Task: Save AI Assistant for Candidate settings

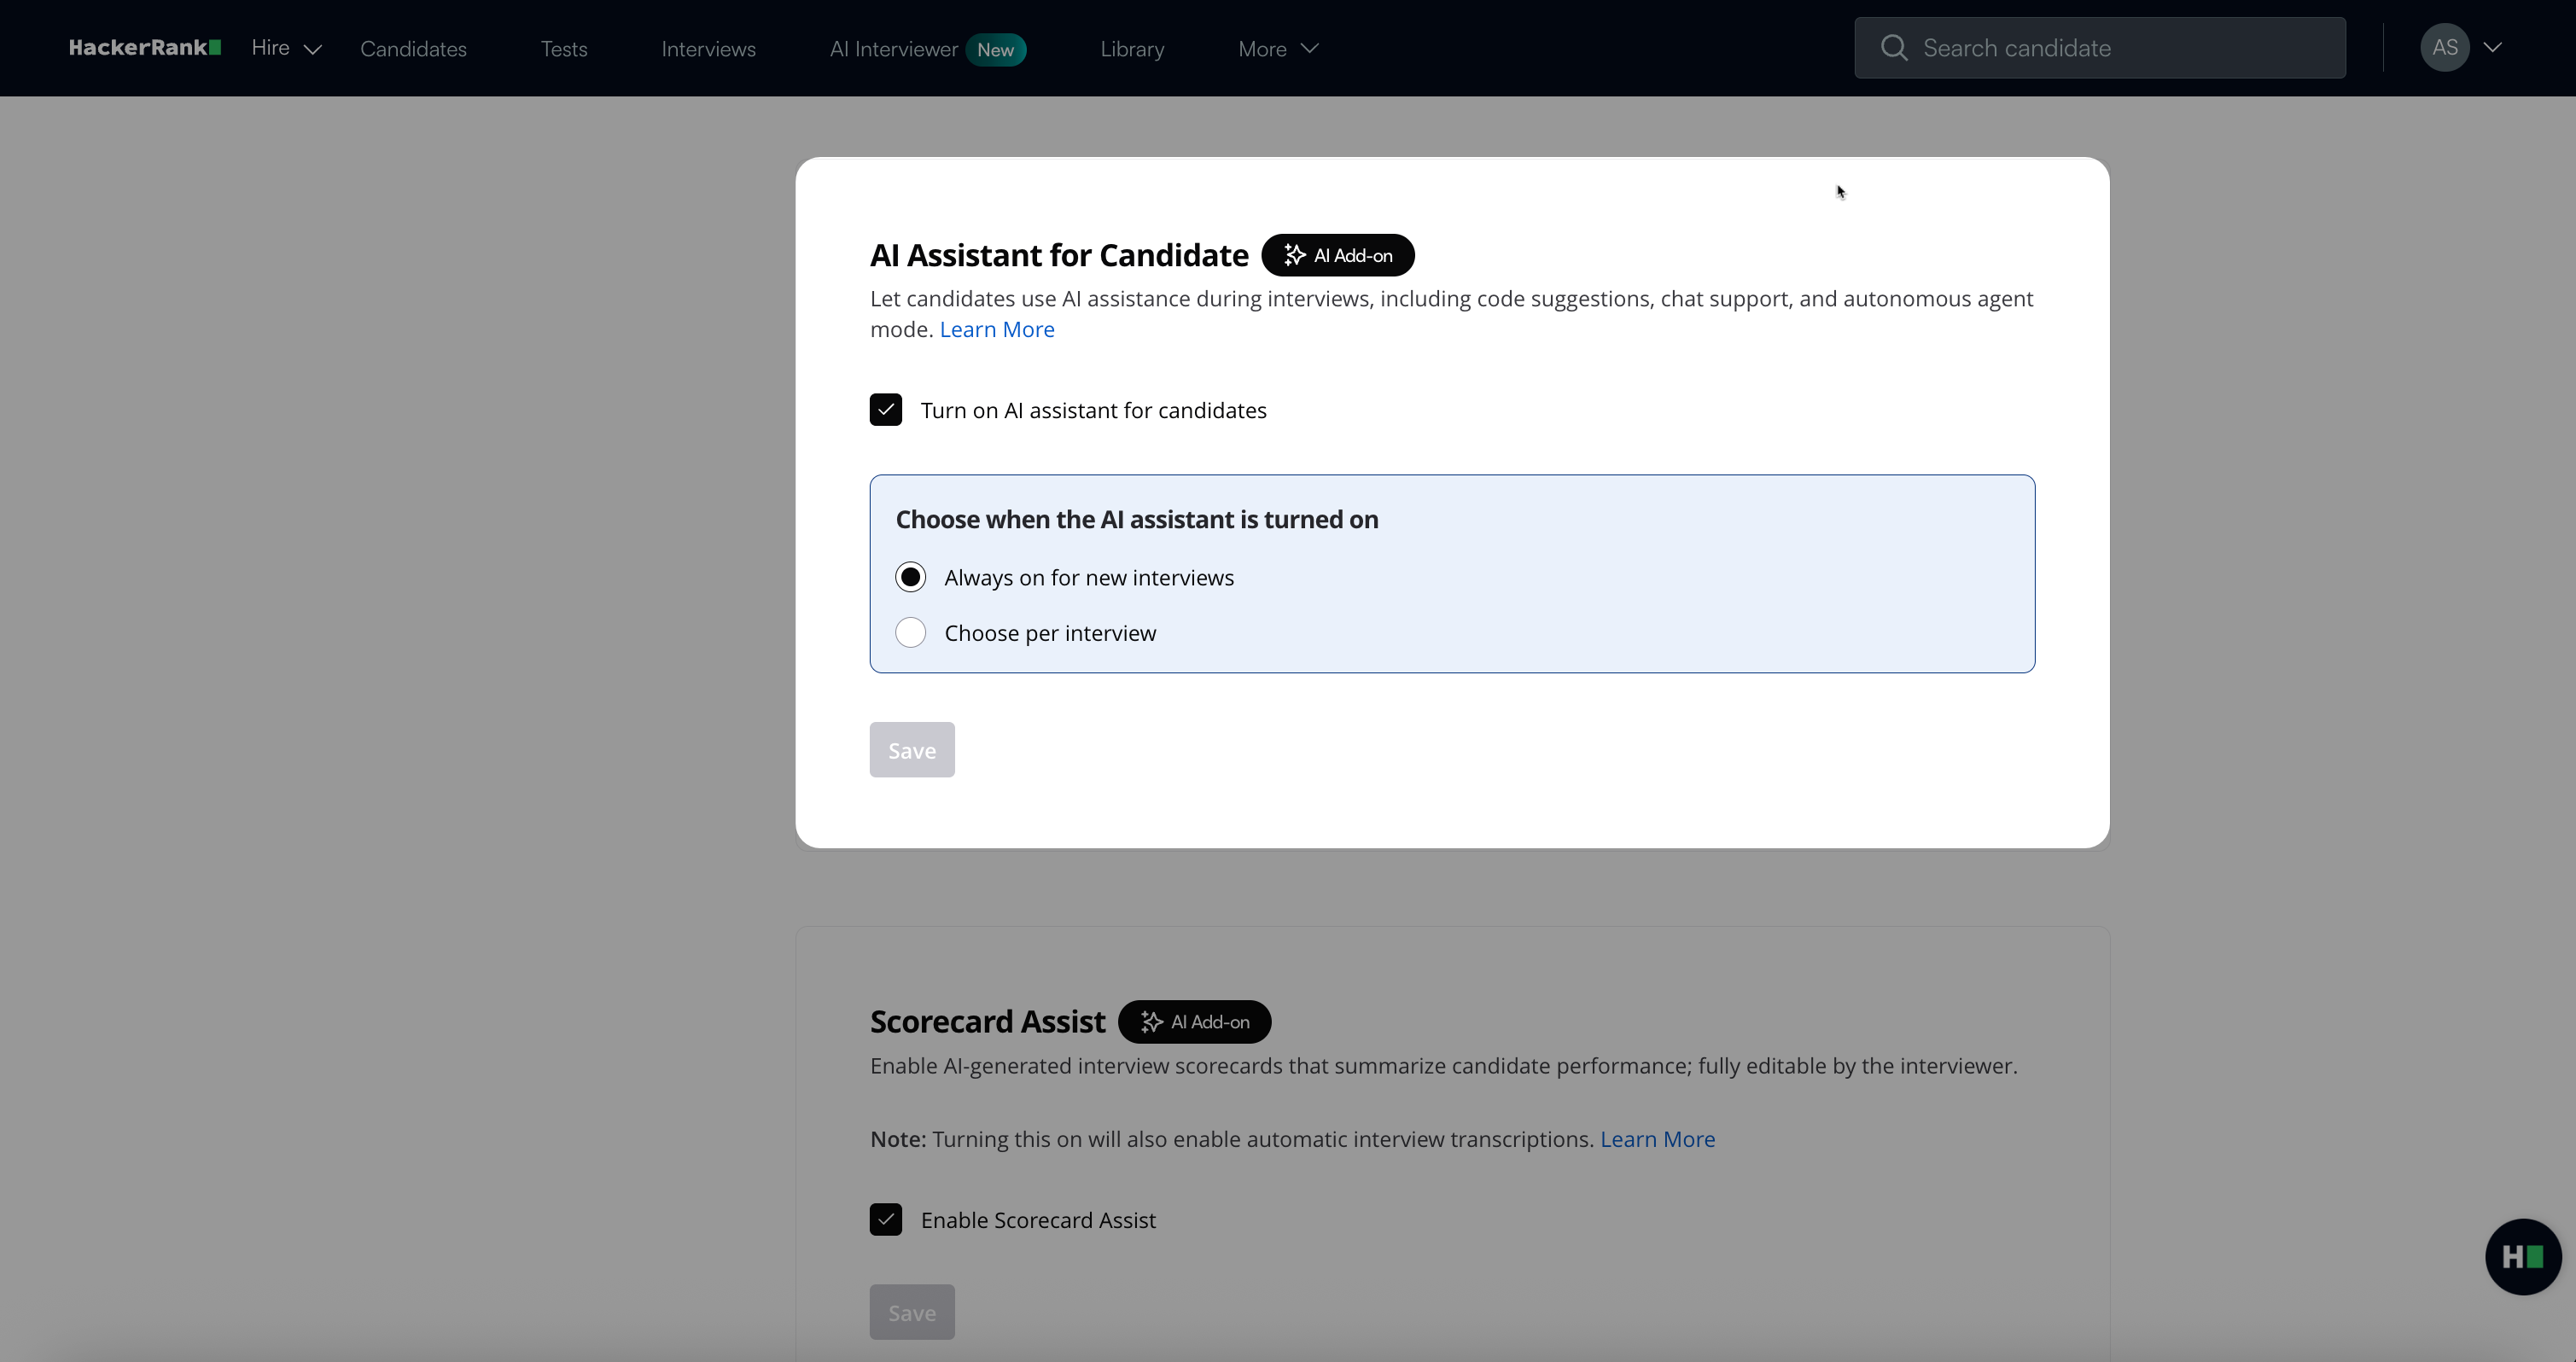Action: (912, 750)
